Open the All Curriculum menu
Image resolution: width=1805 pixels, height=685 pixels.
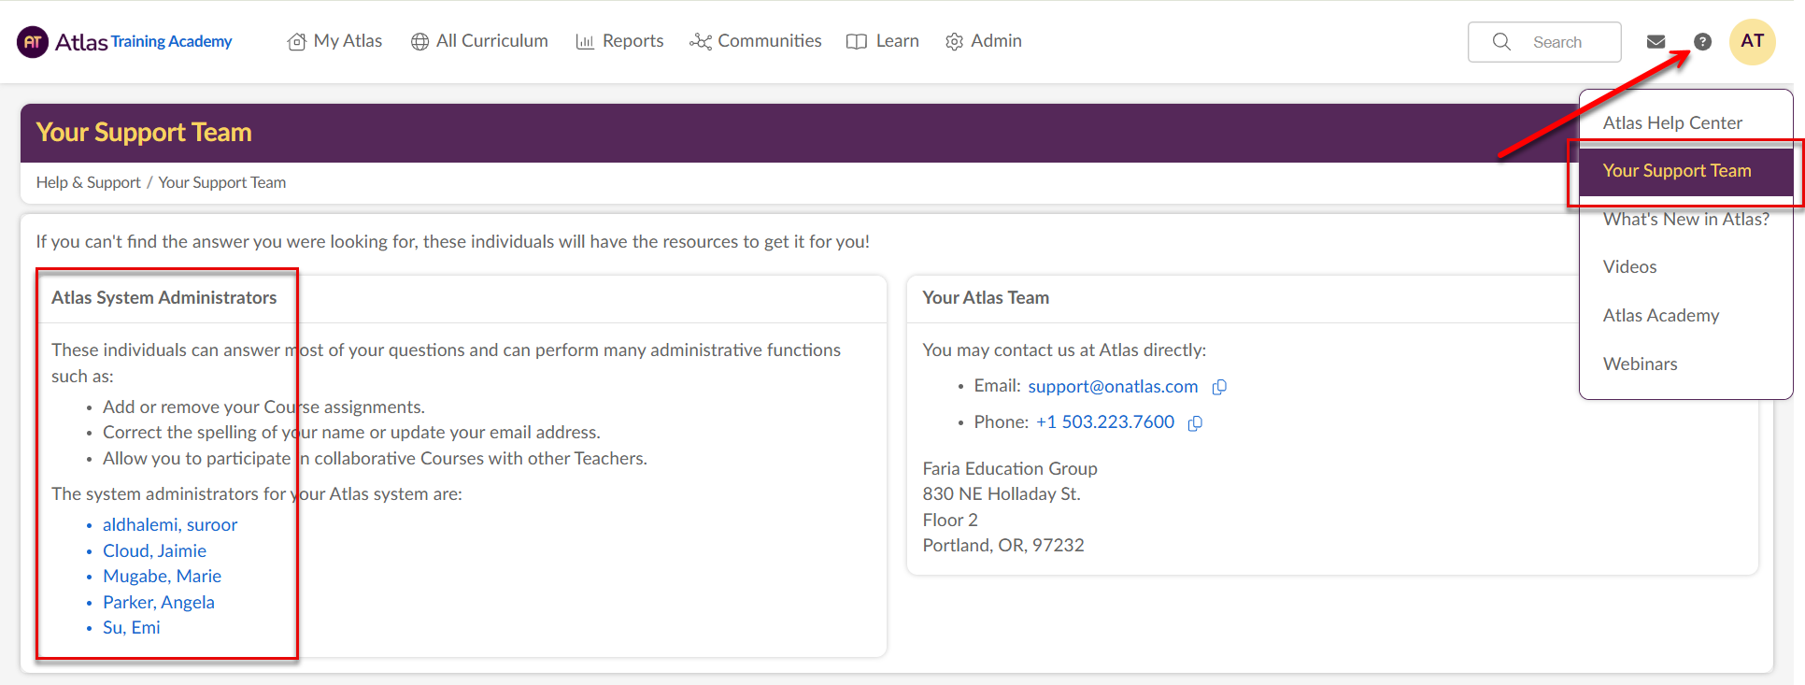click(x=479, y=41)
